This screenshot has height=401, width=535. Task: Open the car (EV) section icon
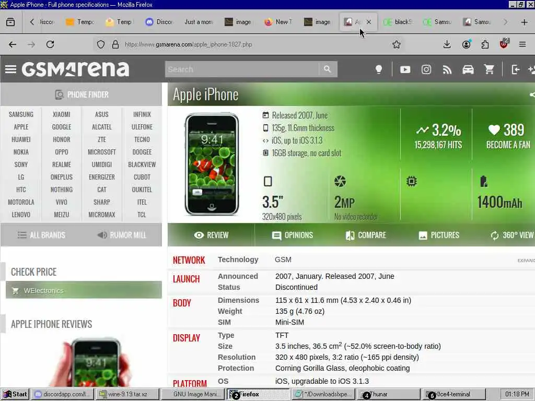click(x=468, y=69)
